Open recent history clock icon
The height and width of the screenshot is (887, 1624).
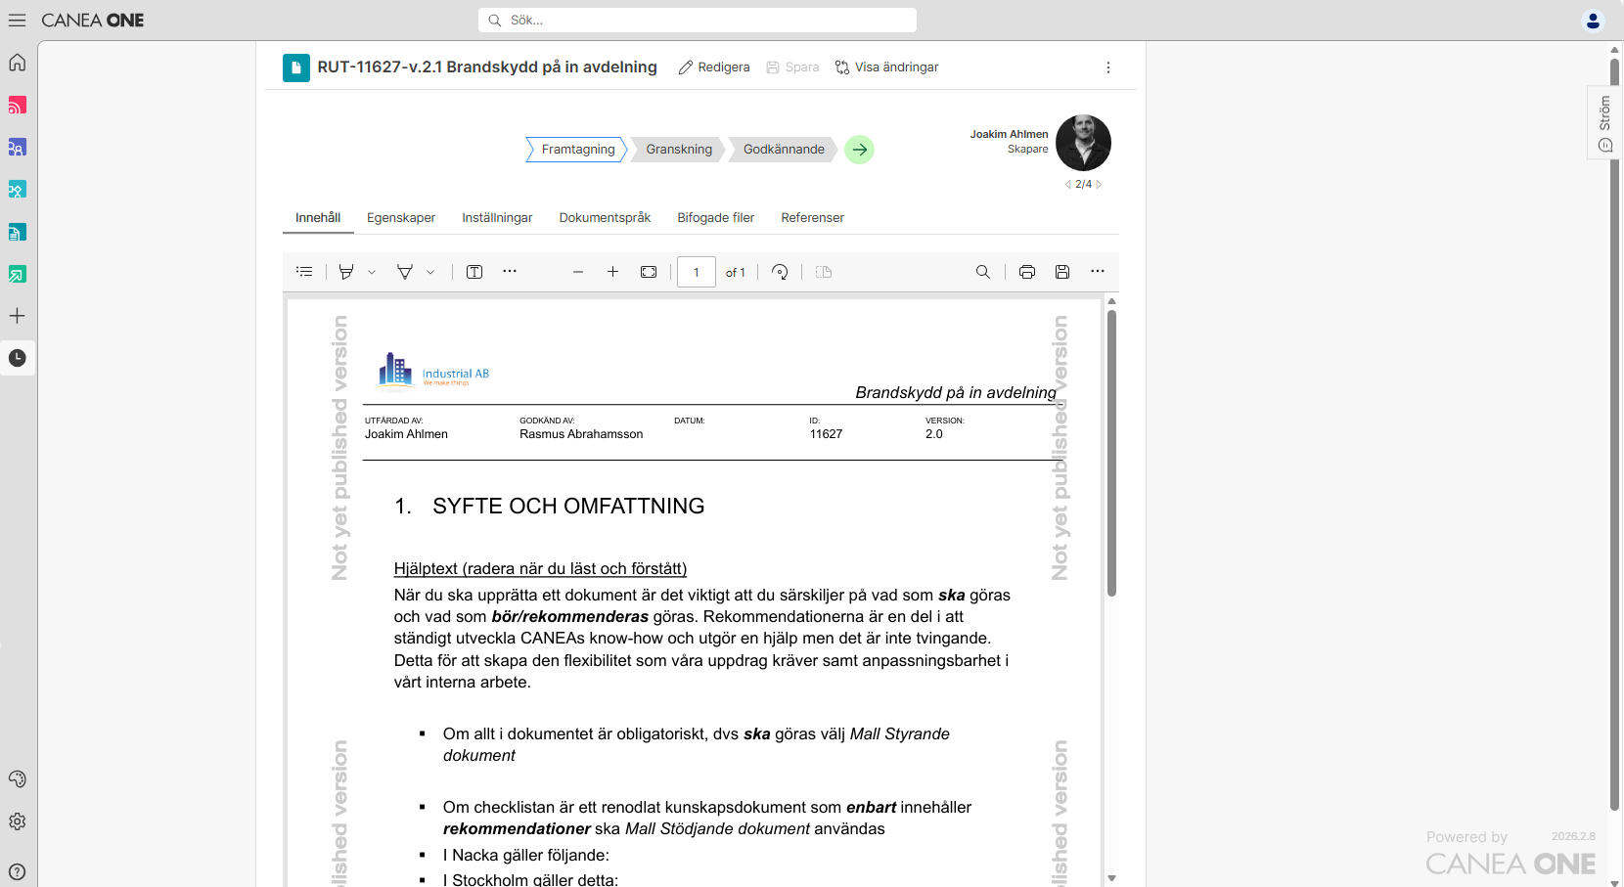pos(17,358)
